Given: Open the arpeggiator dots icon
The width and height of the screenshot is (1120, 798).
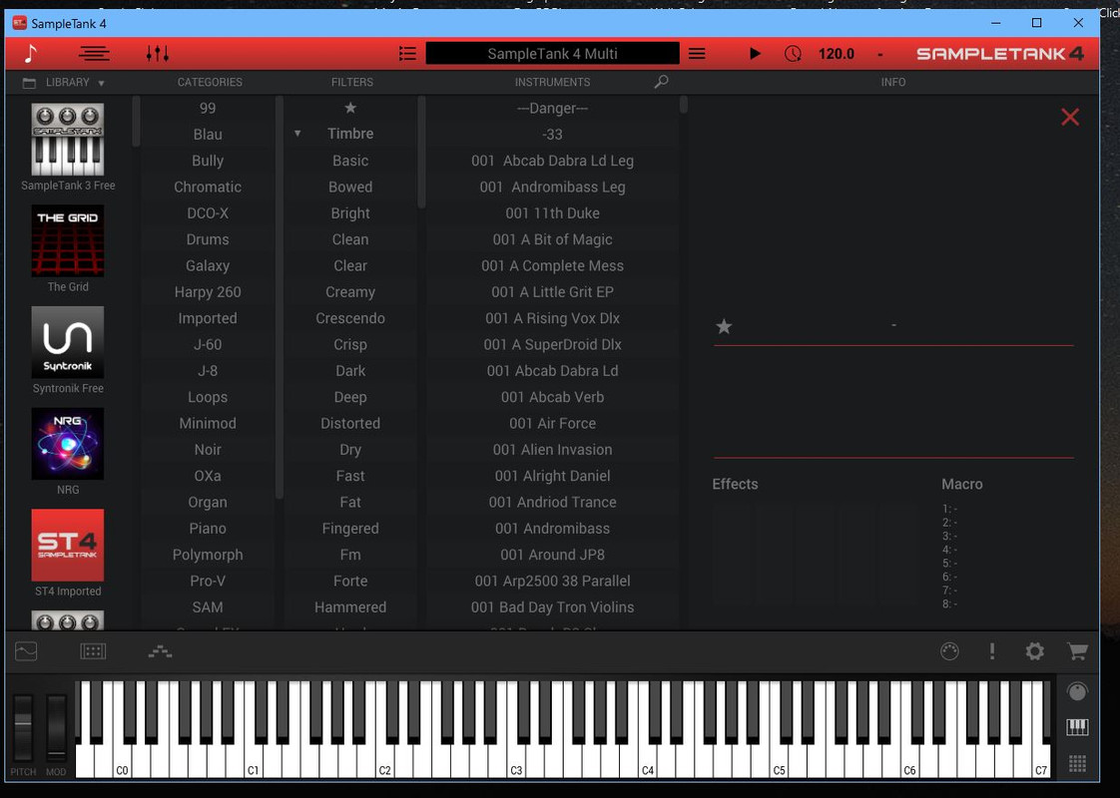Looking at the screenshot, I should pyautogui.click(x=160, y=651).
